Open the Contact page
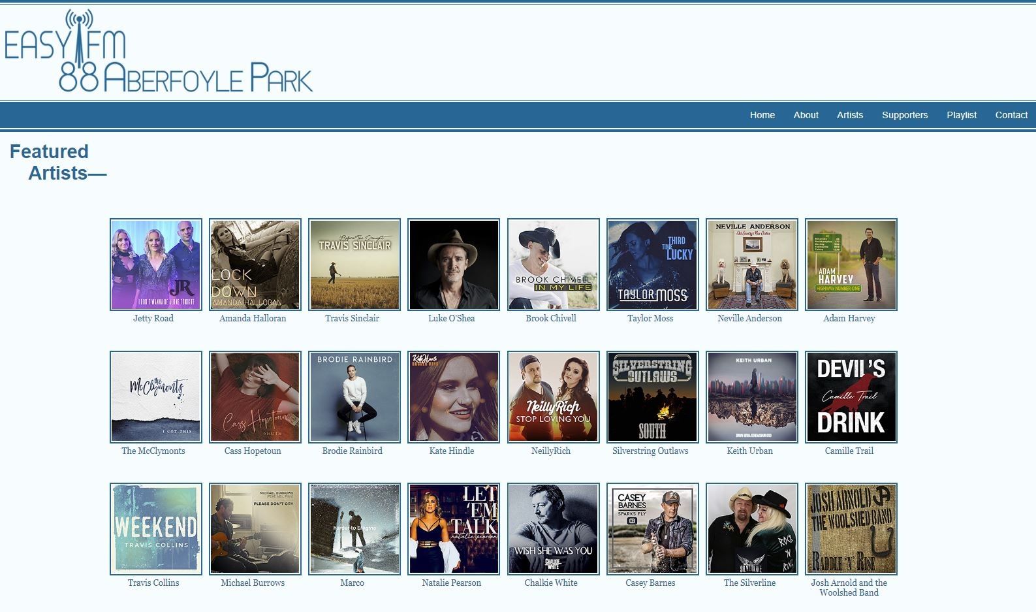Image resolution: width=1036 pixels, height=612 pixels. pos(1011,115)
